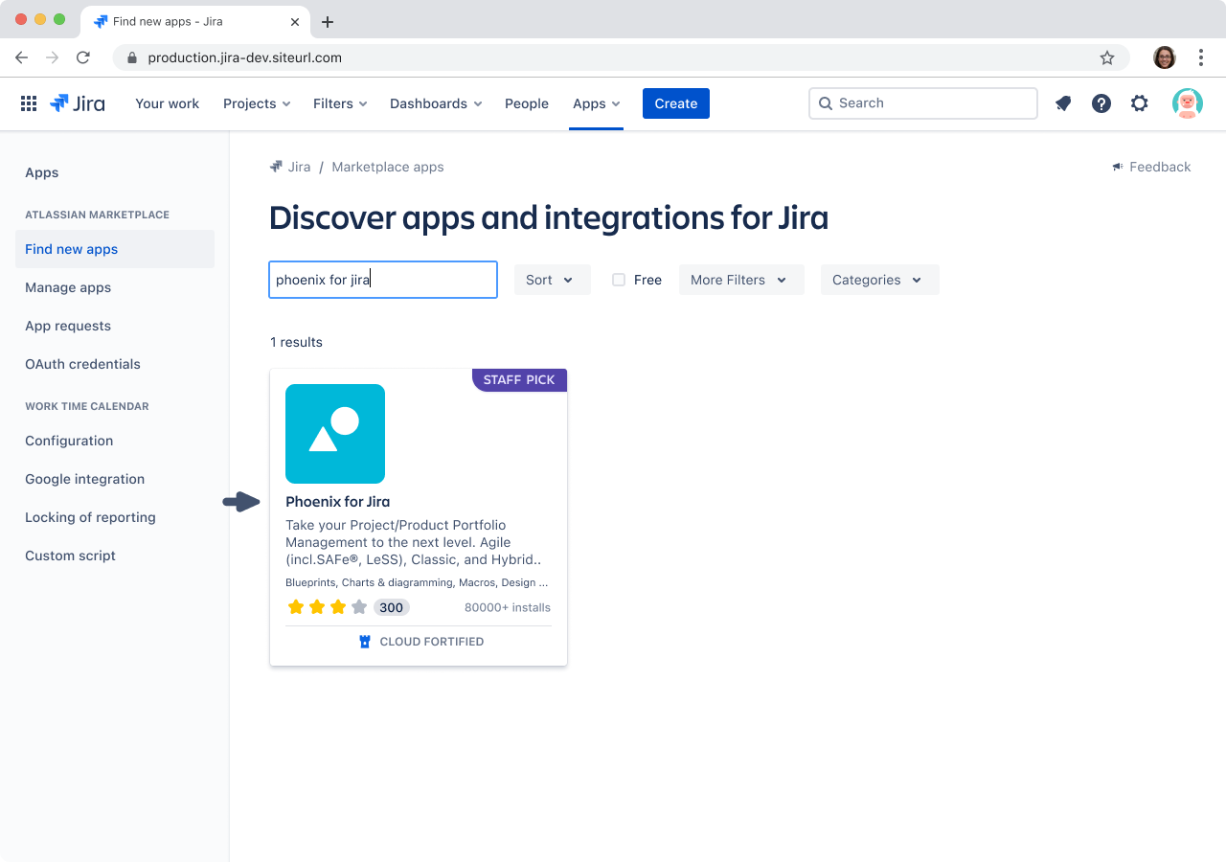The height and width of the screenshot is (862, 1226).
Task: Click the app search input field
Action: (382, 279)
